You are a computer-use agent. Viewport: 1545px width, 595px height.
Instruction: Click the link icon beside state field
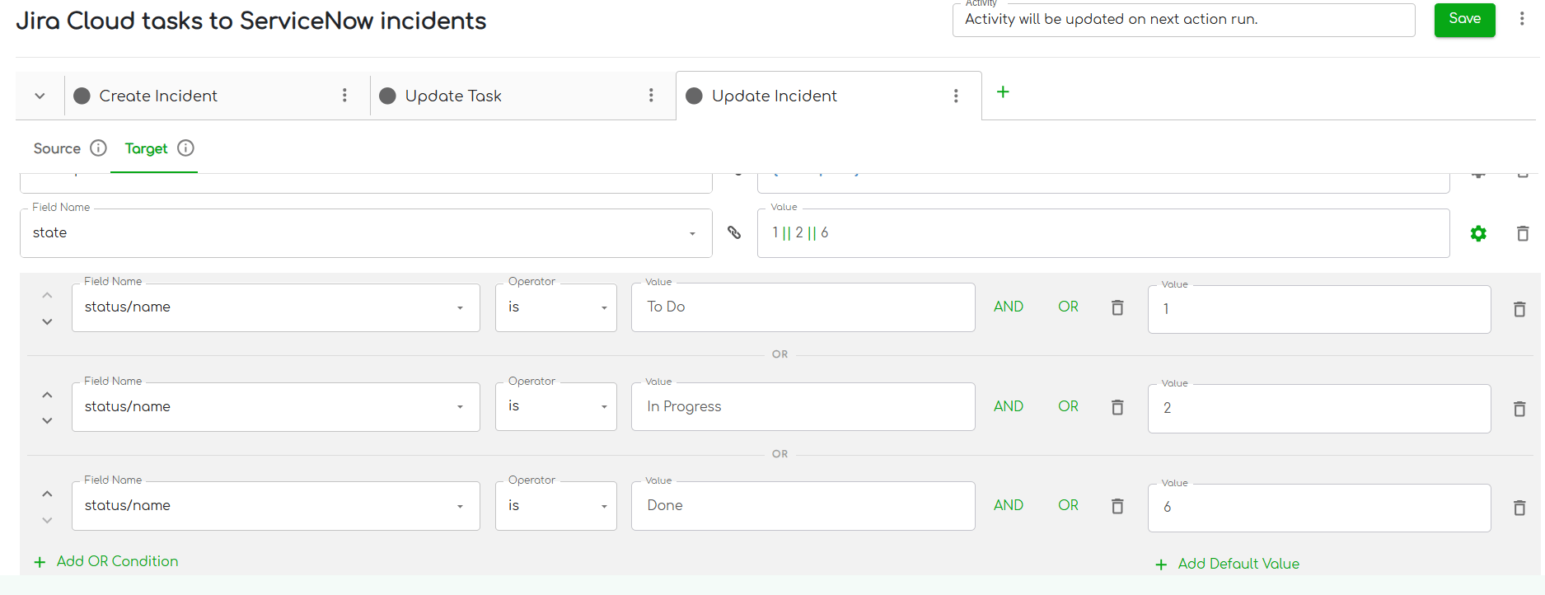pos(734,232)
